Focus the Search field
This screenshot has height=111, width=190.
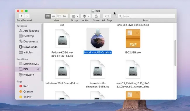coord(146,16)
